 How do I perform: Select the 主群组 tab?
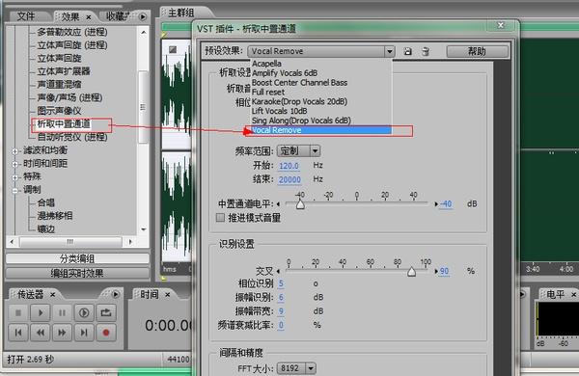point(181,13)
